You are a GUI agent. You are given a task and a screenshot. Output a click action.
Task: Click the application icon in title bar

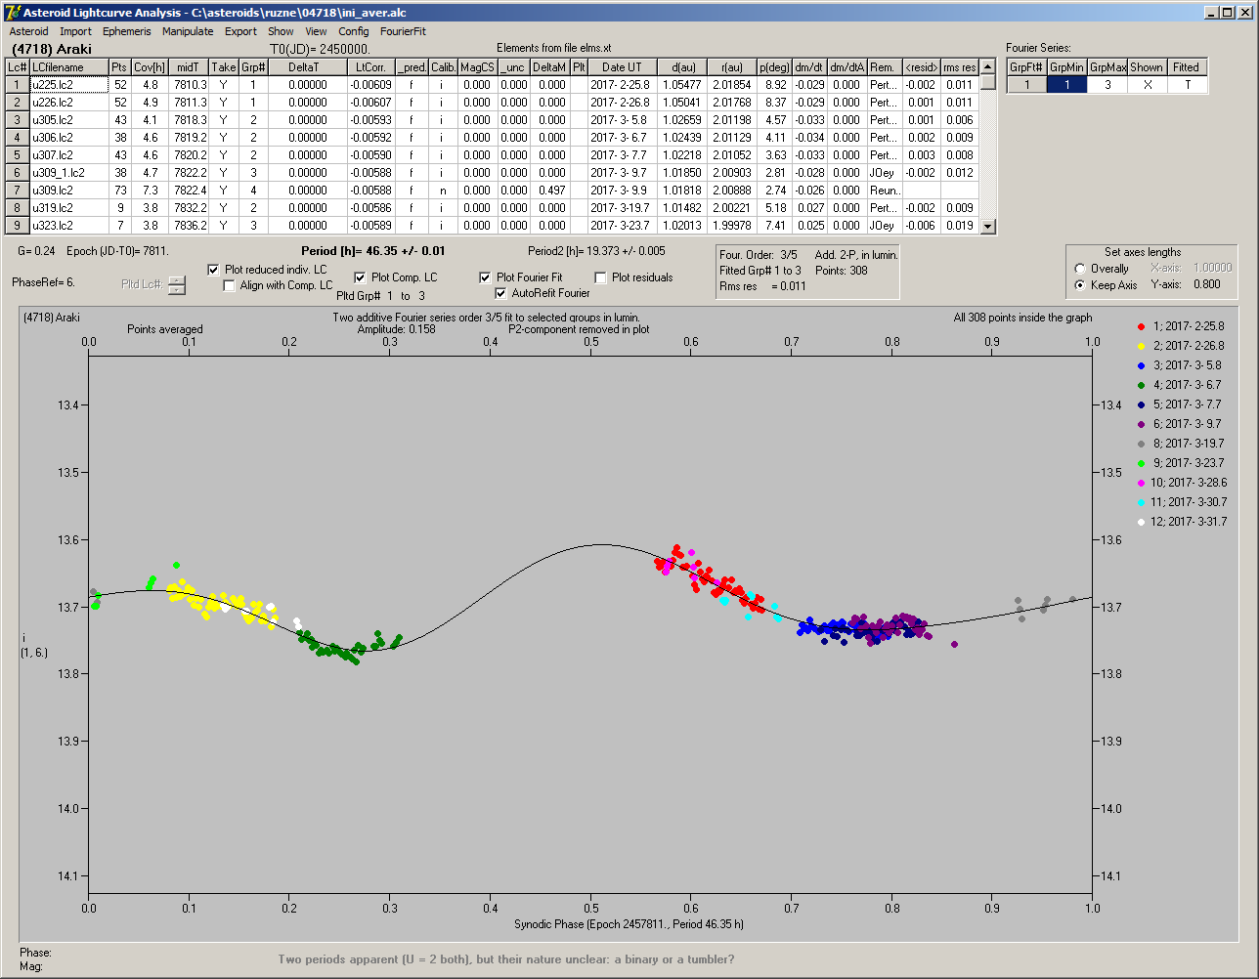coord(13,12)
